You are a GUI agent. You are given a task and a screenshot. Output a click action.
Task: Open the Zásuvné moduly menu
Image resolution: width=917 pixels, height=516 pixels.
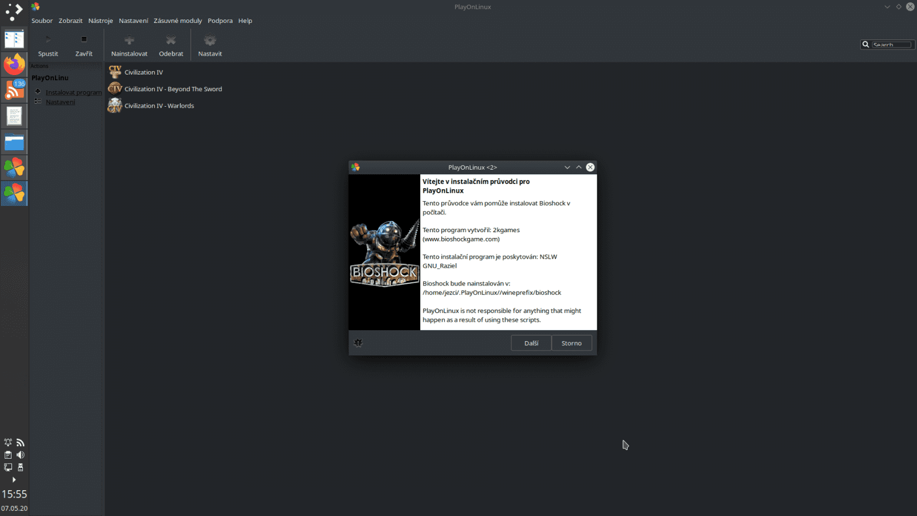[x=178, y=21]
